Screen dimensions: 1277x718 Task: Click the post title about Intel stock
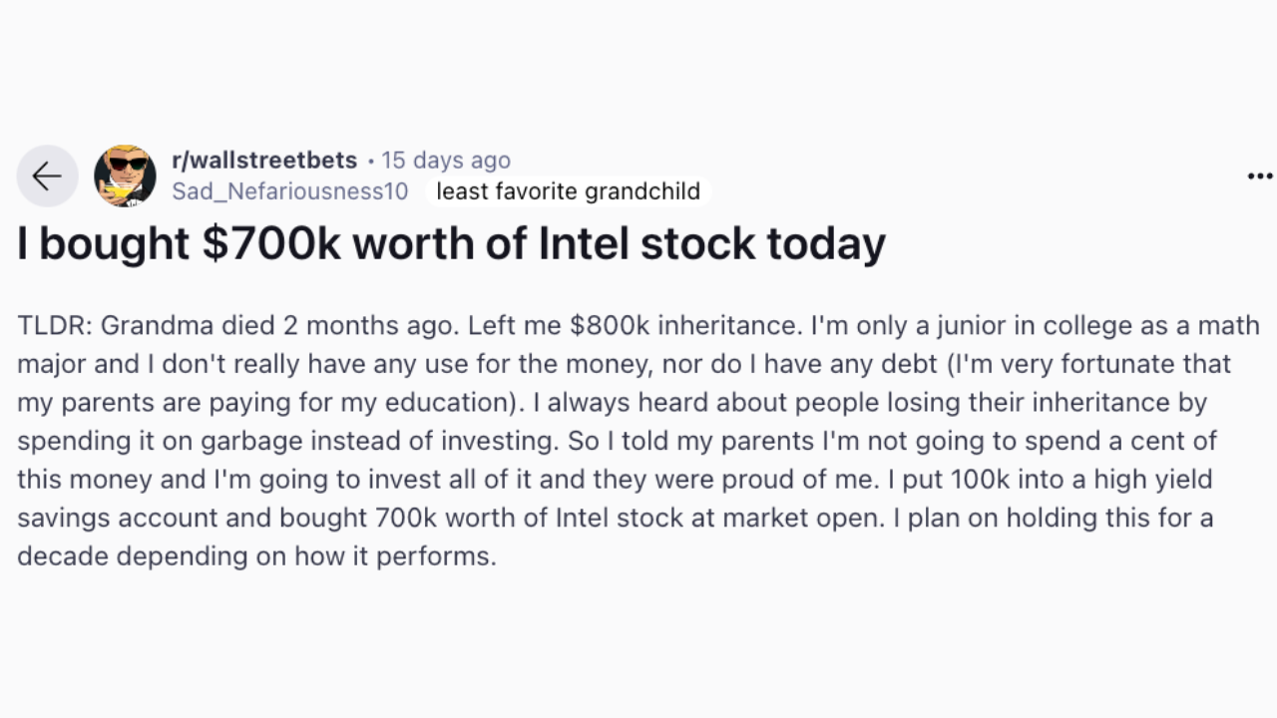pyautogui.click(x=451, y=242)
